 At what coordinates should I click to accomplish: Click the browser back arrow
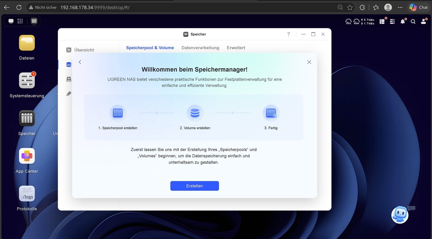[7, 8]
